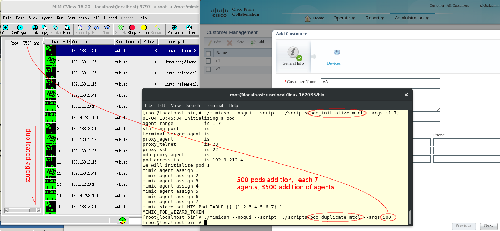Click the PDUs/s column header in MIMICView
Viewport: 500px width, 231px height.
tap(150, 42)
